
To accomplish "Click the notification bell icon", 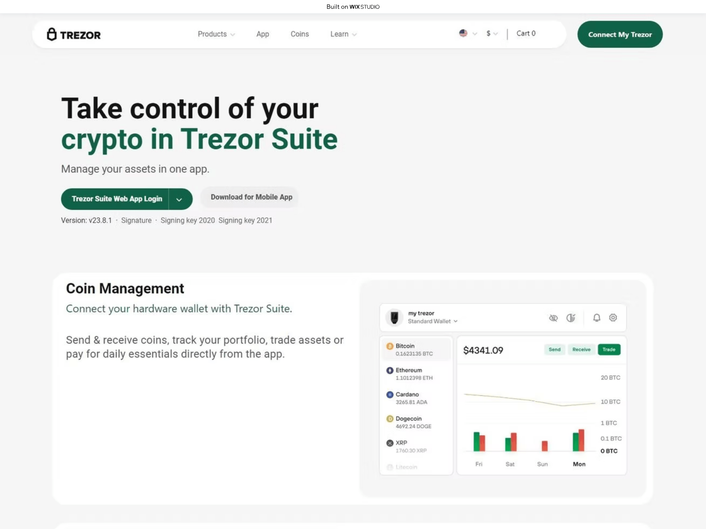I will 597,318.
